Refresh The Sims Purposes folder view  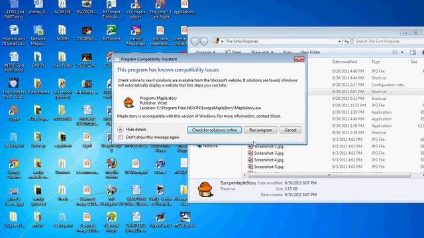pos(346,41)
